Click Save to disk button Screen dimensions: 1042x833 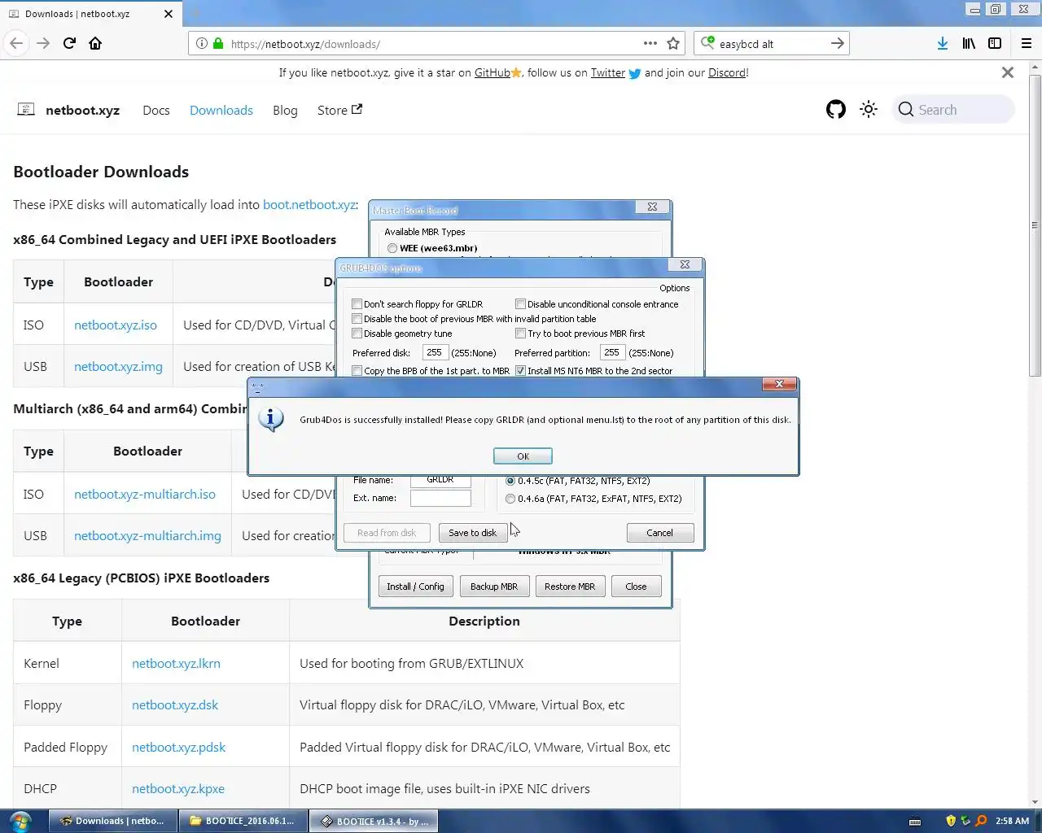click(472, 533)
